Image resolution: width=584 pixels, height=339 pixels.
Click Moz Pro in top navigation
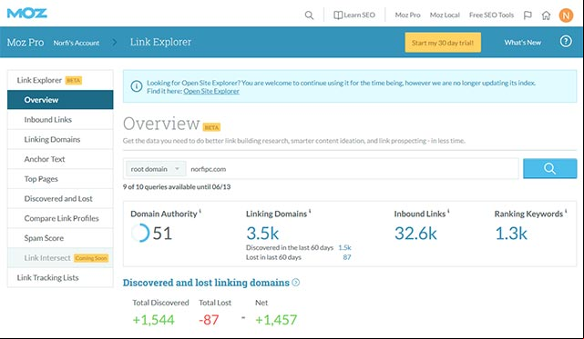click(x=407, y=15)
